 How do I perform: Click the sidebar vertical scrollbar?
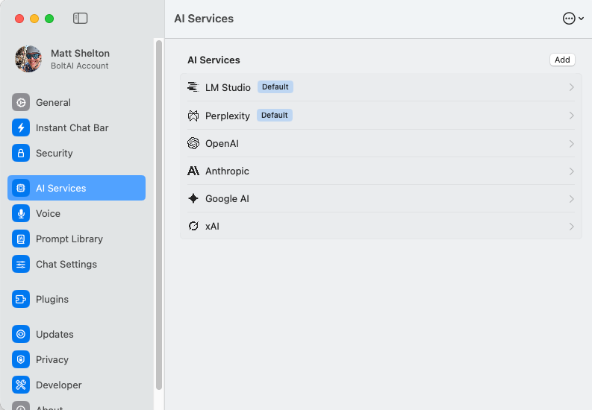pyautogui.click(x=159, y=215)
